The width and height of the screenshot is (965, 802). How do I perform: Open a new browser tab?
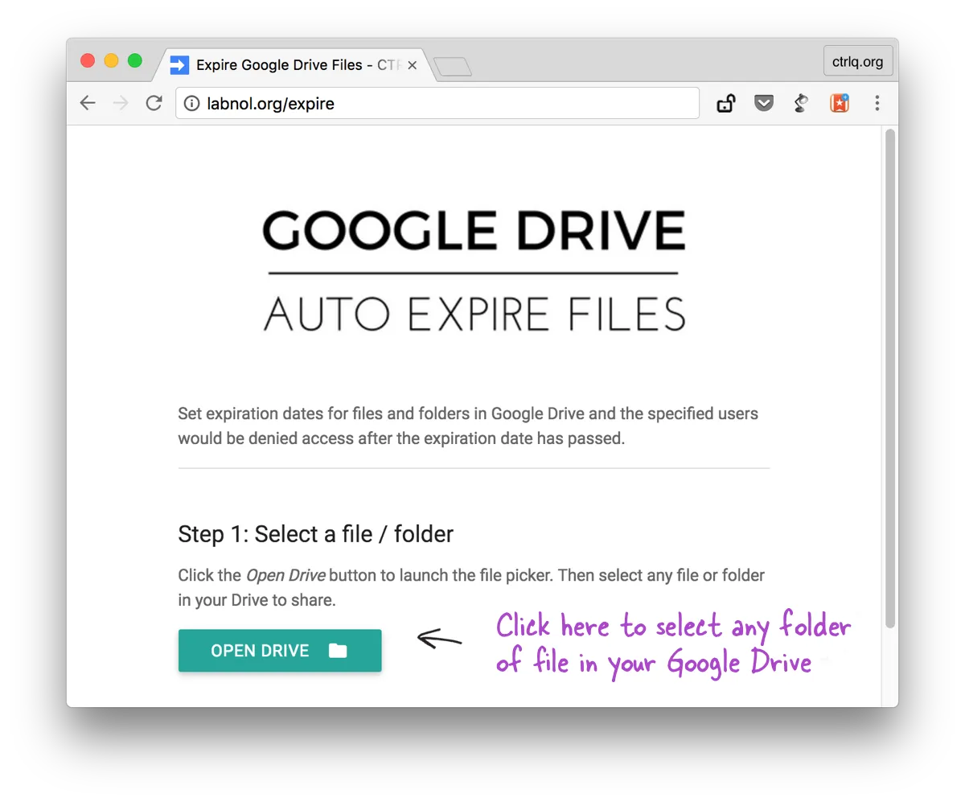click(x=453, y=68)
